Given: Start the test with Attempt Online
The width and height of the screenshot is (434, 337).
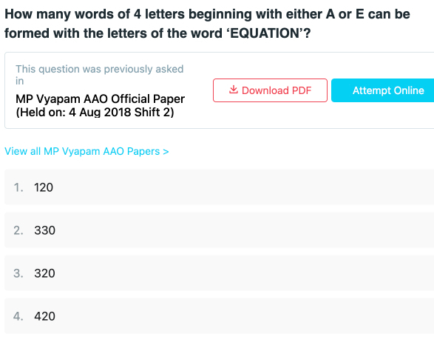Looking at the screenshot, I should point(383,90).
